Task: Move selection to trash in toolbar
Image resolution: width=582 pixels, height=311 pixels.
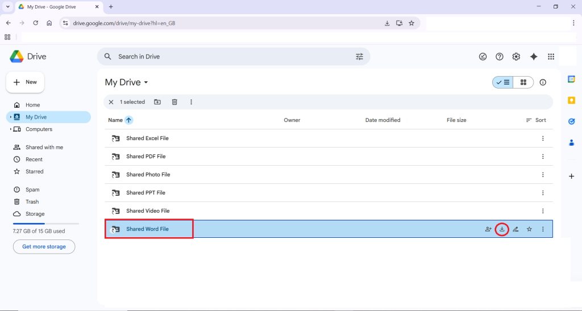Action: pyautogui.click(x=174, y=102)
